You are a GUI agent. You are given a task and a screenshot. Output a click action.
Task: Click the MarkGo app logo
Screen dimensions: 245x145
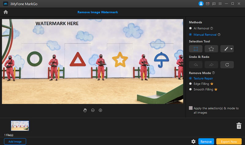pos(6,4)
